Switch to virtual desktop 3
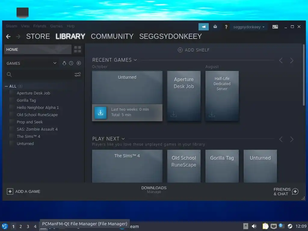The image size is (308, 231). [x=28, y=226]
